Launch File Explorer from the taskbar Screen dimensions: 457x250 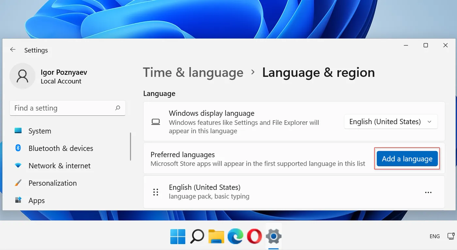click(x=216, y=236)
